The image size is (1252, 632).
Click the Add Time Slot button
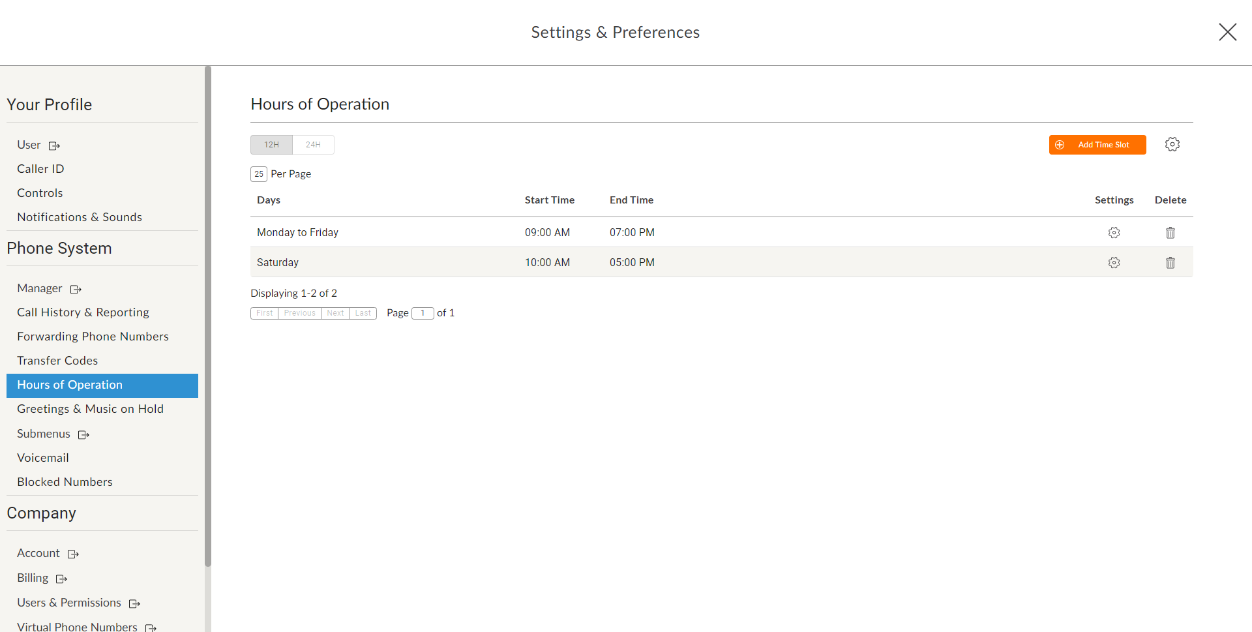pyautogui.click(x=1097, y=145)
